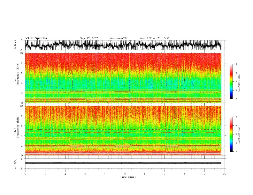Viewport: 253px width, 195px height.
Task: Click the "-3" label on ch.1 color scale
Action: [x=236, y=64]
